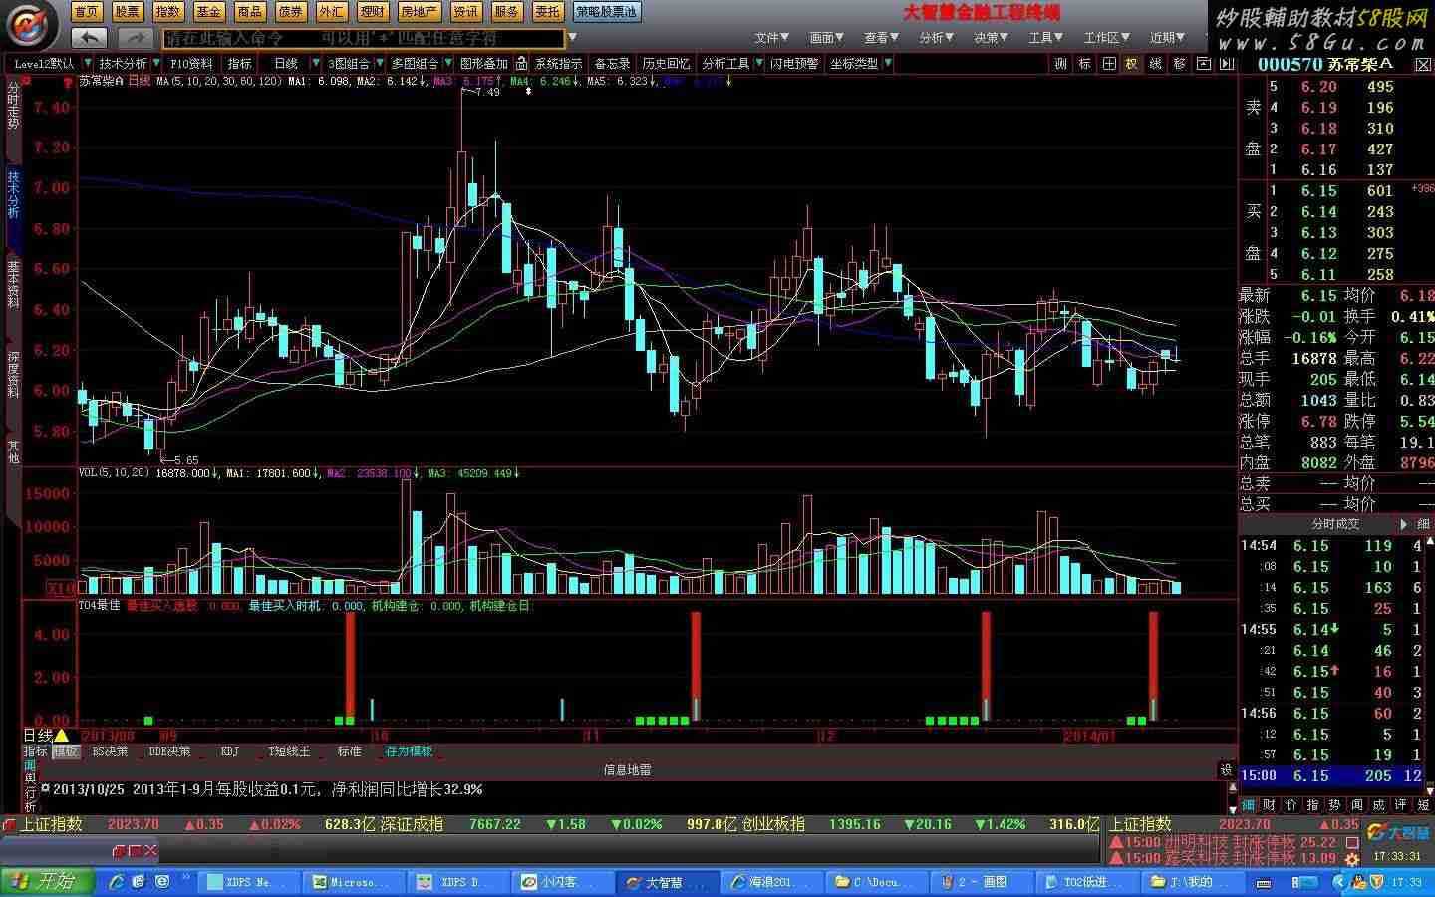Expand the 技术分析 dropdown arrow
Screen dimensions: 1435x897
click(155, 63)
